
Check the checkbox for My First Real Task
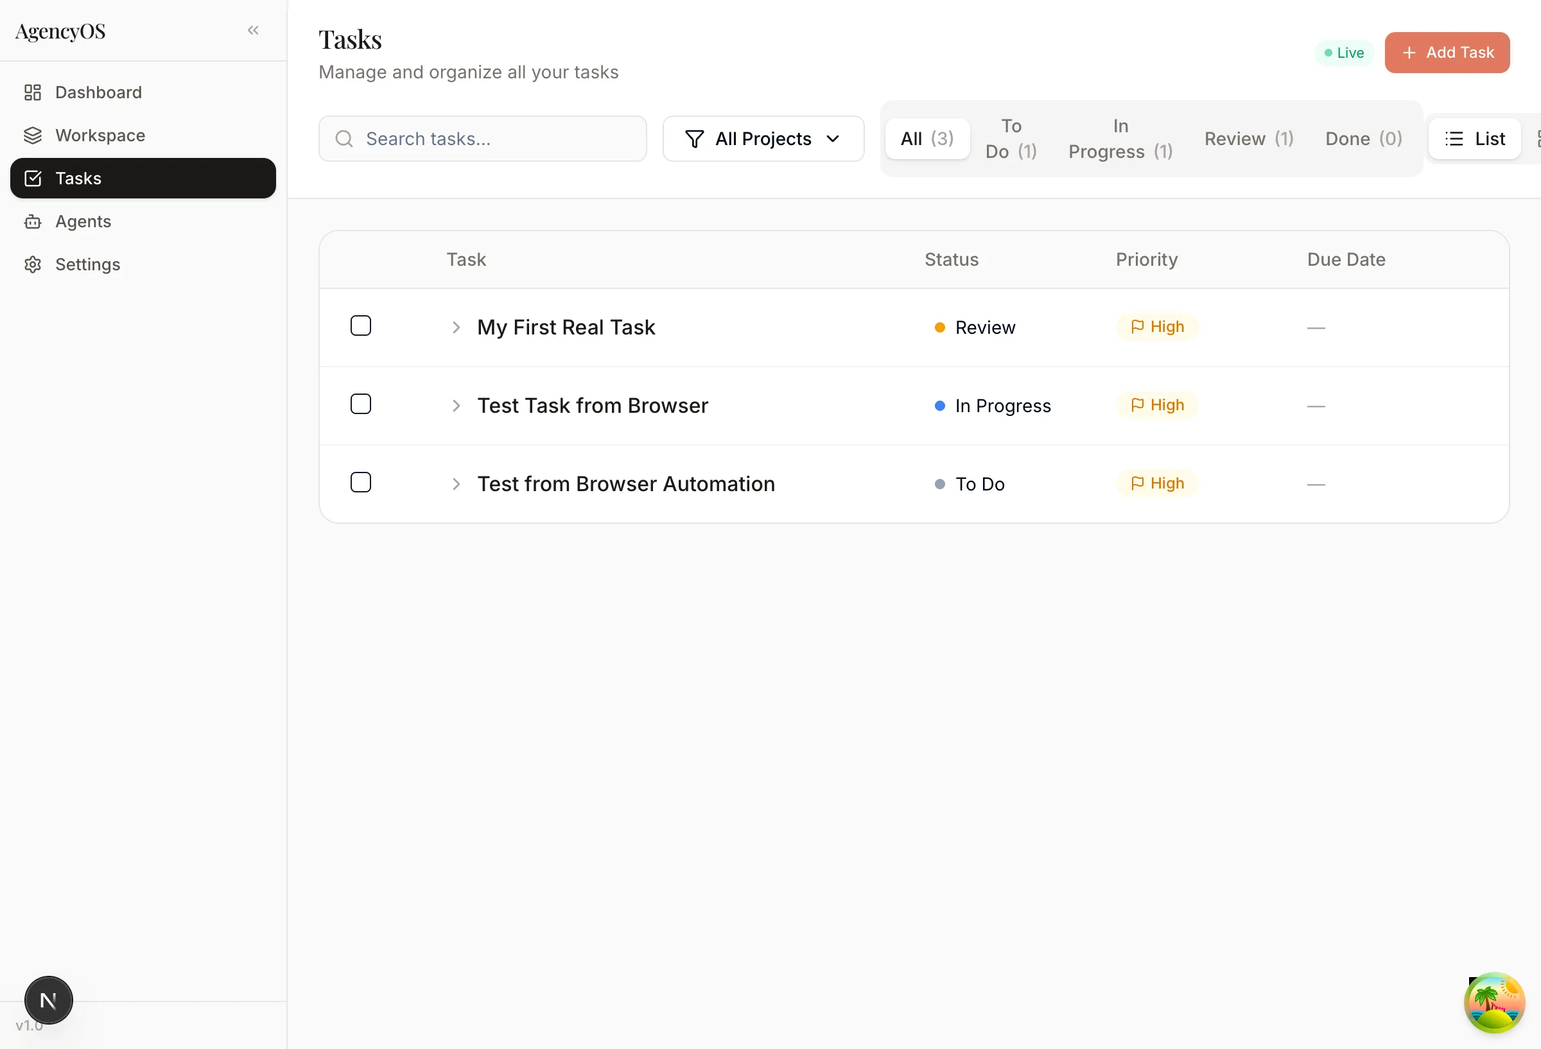click(361, 325)
